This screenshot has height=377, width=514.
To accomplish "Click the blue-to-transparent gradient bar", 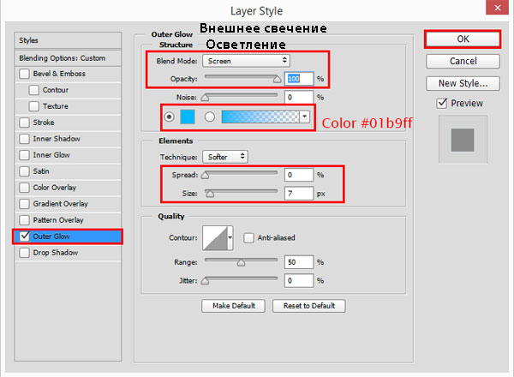I will pyautogui.click(x=260, y=117).
